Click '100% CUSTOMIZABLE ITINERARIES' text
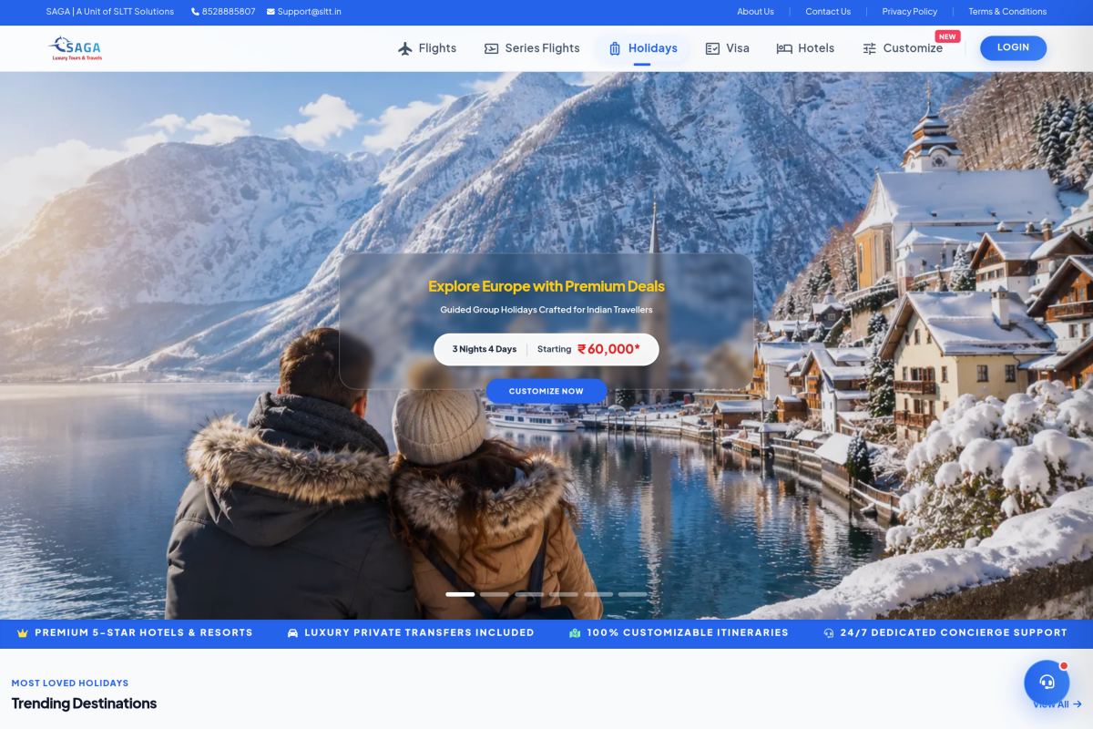This screenshot has width=1093, height=729. (x=688, y=632)
